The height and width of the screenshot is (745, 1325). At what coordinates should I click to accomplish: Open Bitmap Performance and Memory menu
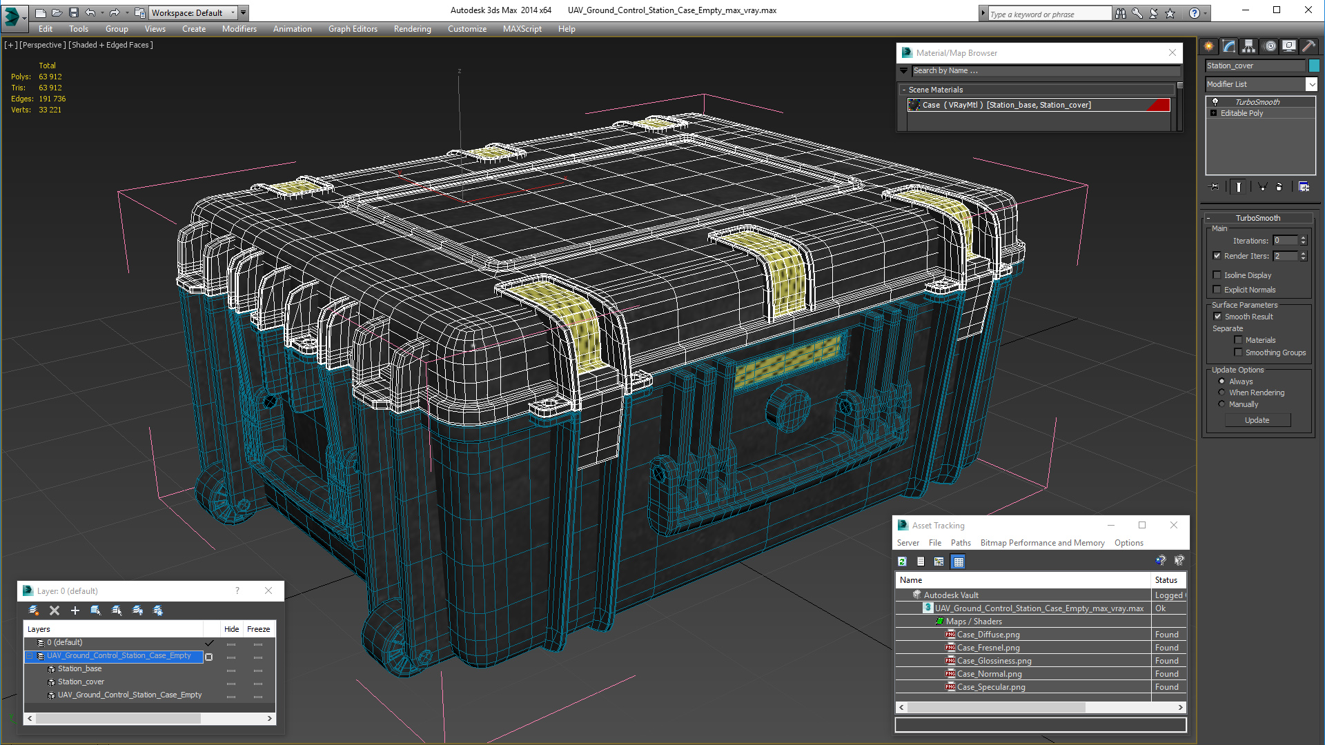tap(1042, 543)
